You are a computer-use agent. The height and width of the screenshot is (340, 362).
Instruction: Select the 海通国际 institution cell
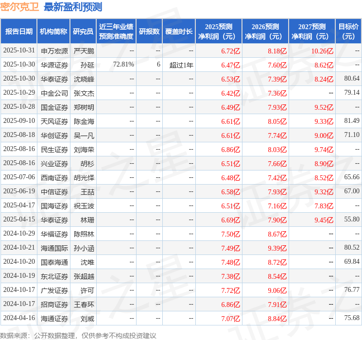[54, 248]
